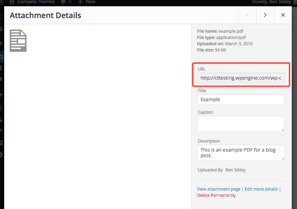Click the Edit more details link
Screen dimensions: 297x209
pos(261,189)
